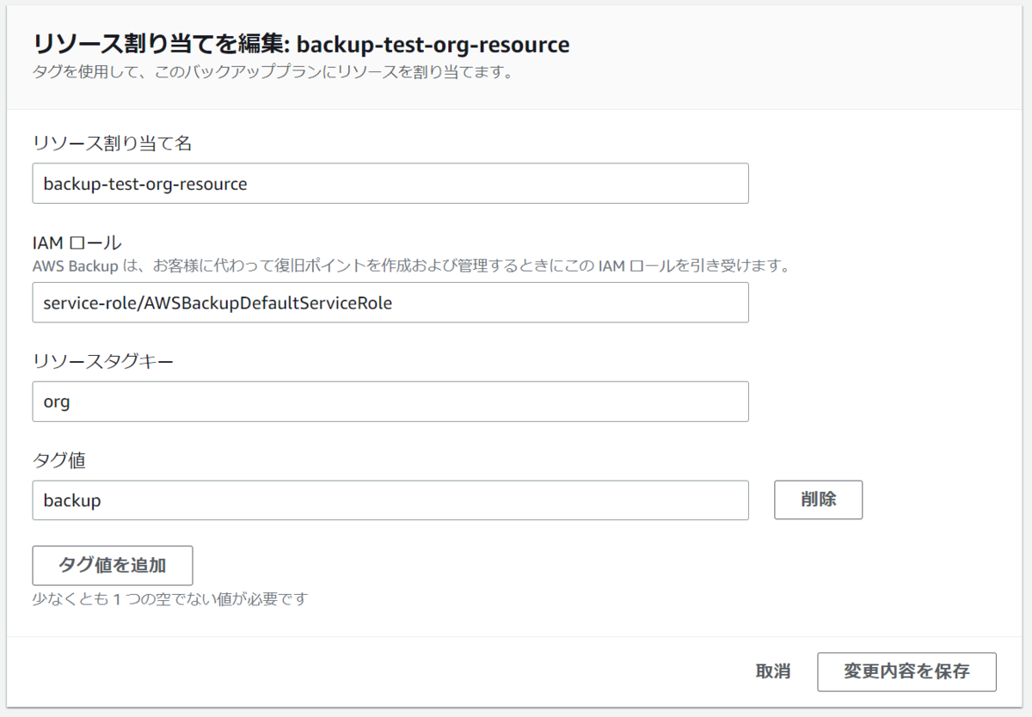Cancel editing with the 取消 link
Screen dimensions: 1032x717
pos(773,671)
